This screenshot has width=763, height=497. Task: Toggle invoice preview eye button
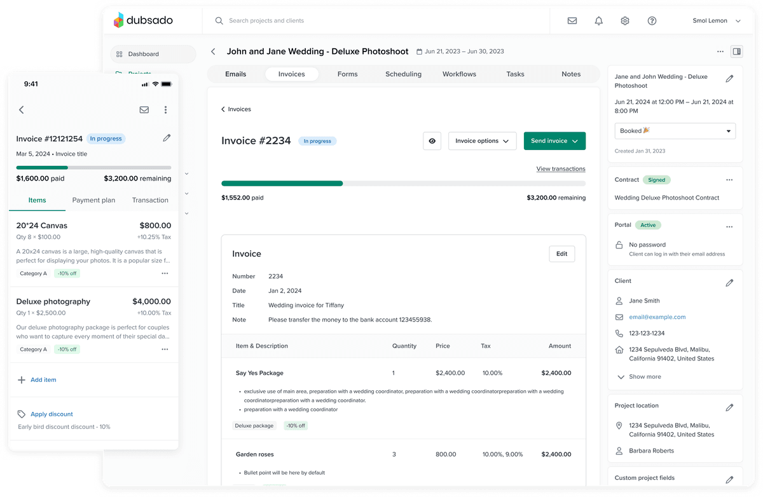(432, 141)
